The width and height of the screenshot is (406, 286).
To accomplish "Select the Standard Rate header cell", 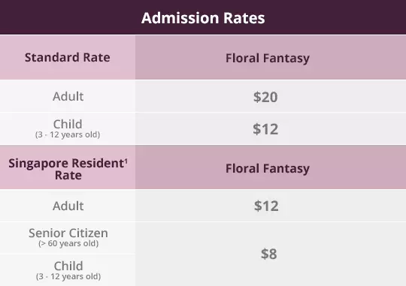I will [68, 57].
